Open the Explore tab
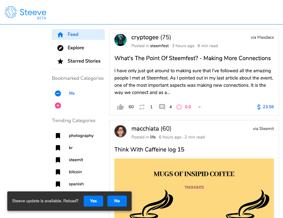The width and height of the screenshot is (283, 218). tap(78, 48)
